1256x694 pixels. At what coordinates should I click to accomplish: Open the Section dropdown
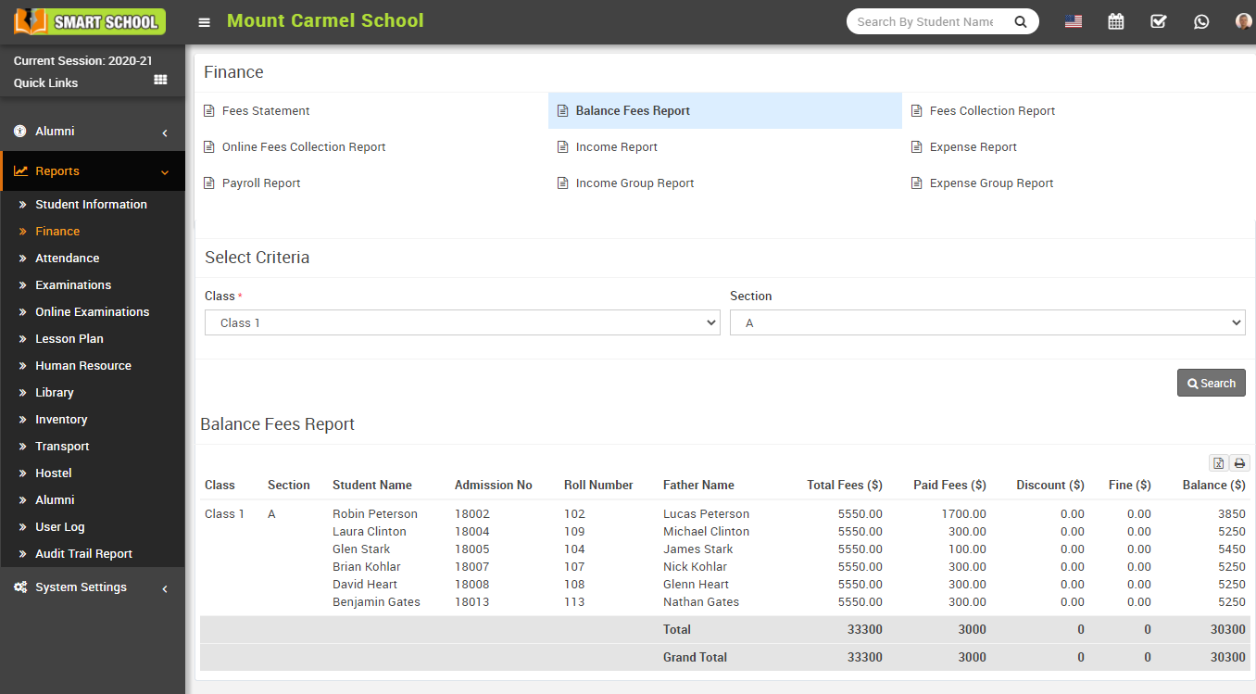[x=986, y=322]
